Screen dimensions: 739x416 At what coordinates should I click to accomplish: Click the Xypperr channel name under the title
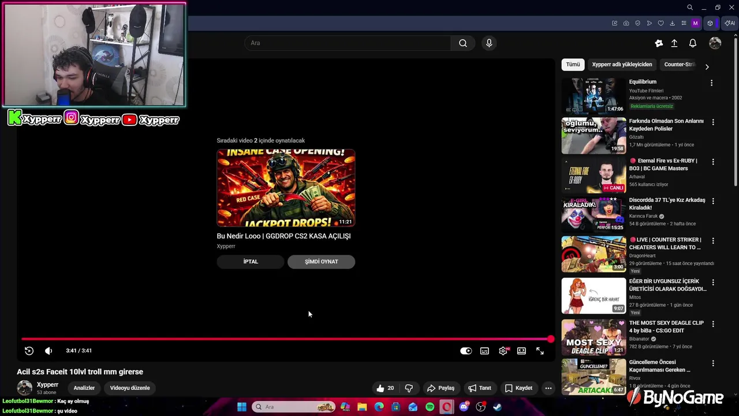click(47, 385)
